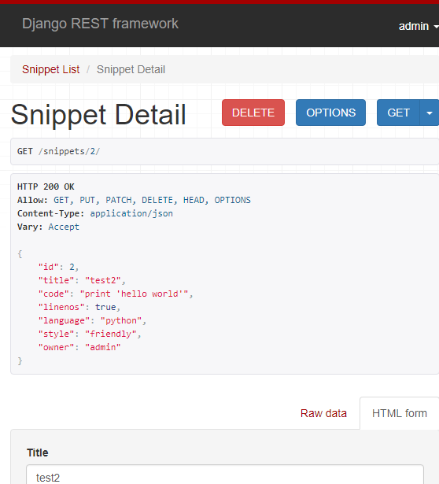This screenshot has height=484, width=439.
Task: Select the "id": 2 JSON line
Action: pos(59,267)
